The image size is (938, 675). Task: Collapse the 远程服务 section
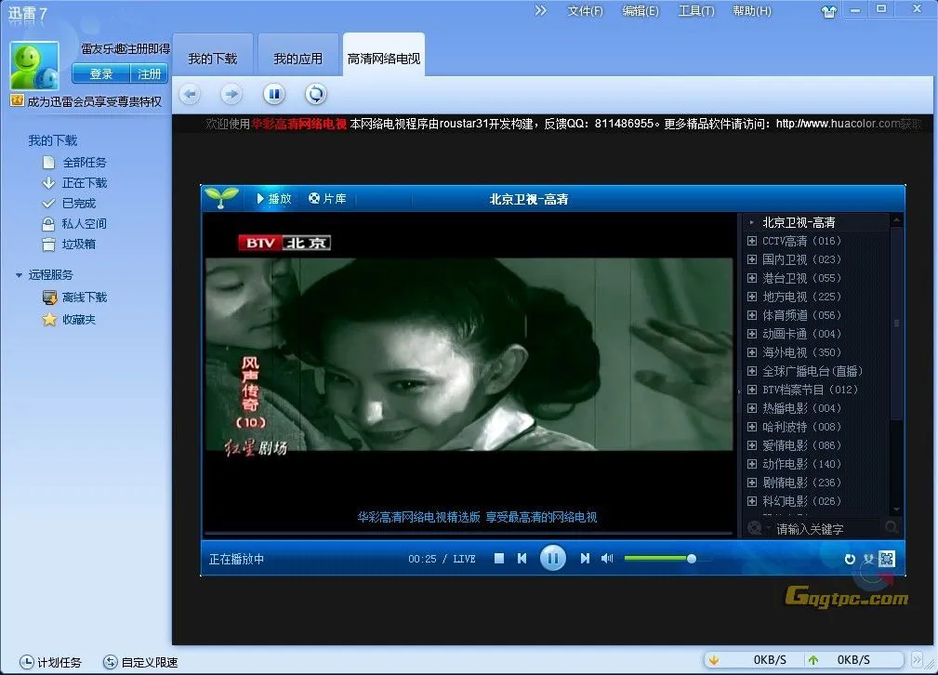click(x=21, y=275)
